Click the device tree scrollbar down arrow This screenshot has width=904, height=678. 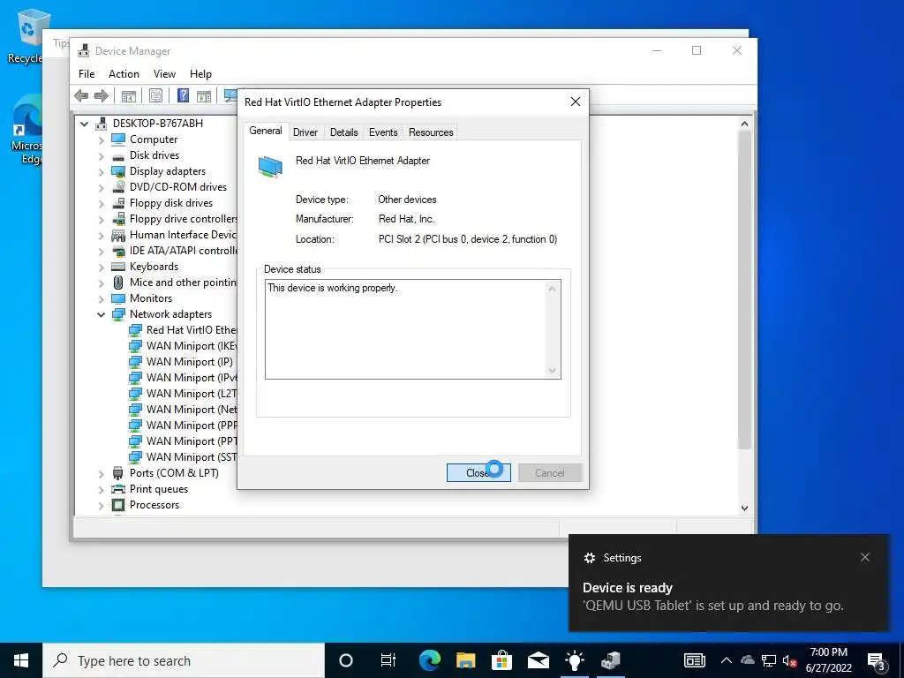tap(744, 508)
